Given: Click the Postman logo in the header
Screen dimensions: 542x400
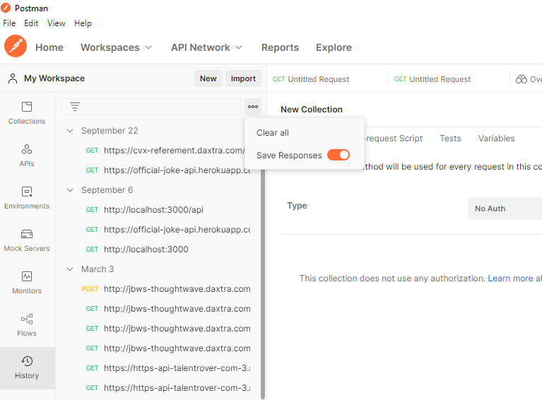Looking at the screenshot, I should coord(16,46).
